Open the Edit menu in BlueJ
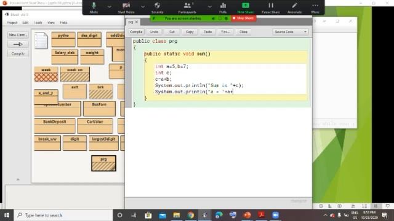Viewport: 394px width, 221px height. (25, 23)
